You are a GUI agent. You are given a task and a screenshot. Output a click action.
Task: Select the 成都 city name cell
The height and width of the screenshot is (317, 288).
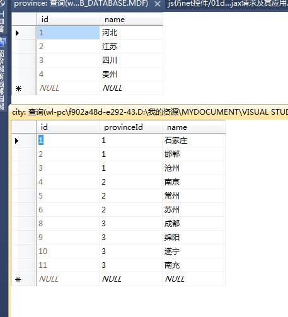tap(193, 224)
